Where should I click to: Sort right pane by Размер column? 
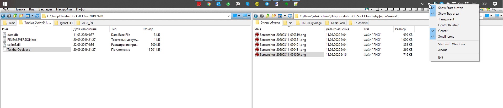tap(404, 29)
